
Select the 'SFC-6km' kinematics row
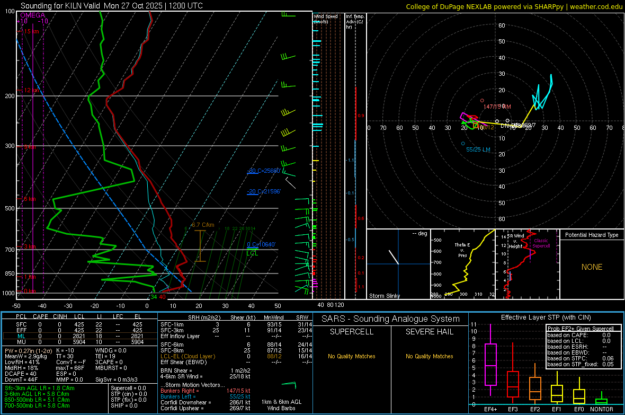236,345
